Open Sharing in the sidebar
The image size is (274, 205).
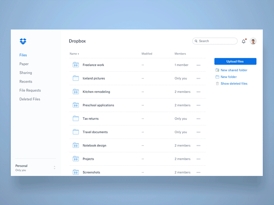click(26, 73)
